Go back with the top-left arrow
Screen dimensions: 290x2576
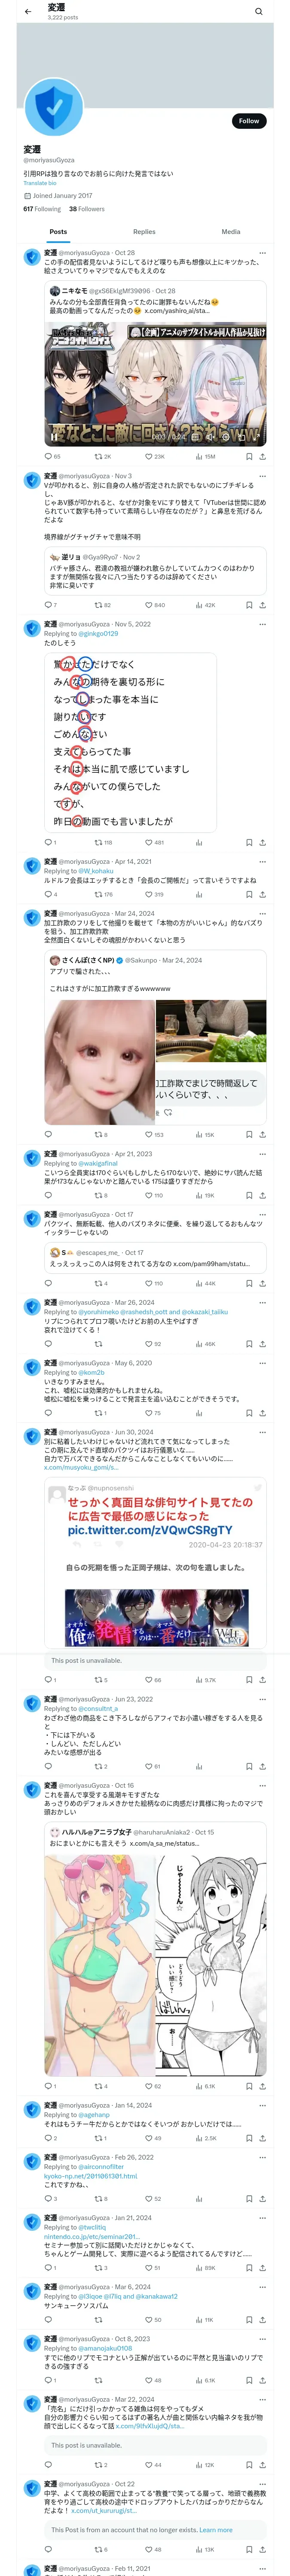click(28, 12)
